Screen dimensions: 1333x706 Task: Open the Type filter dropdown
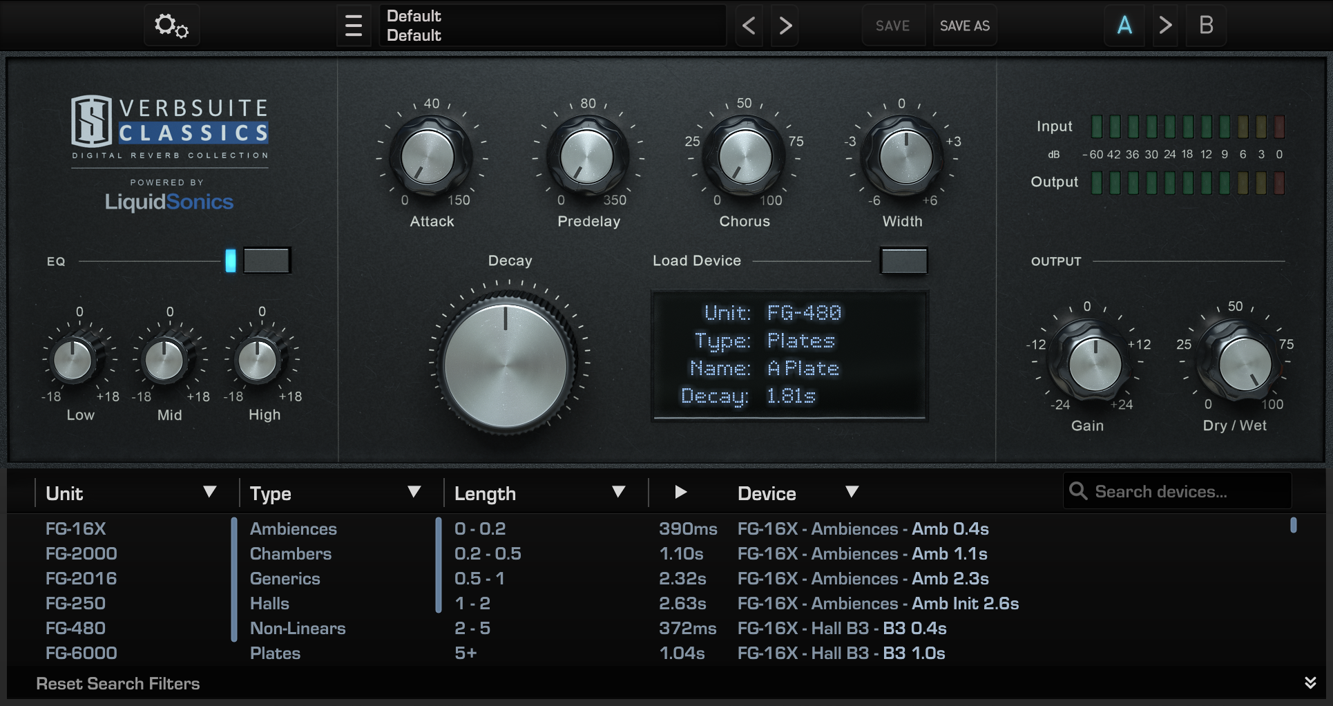pos(414,492)
